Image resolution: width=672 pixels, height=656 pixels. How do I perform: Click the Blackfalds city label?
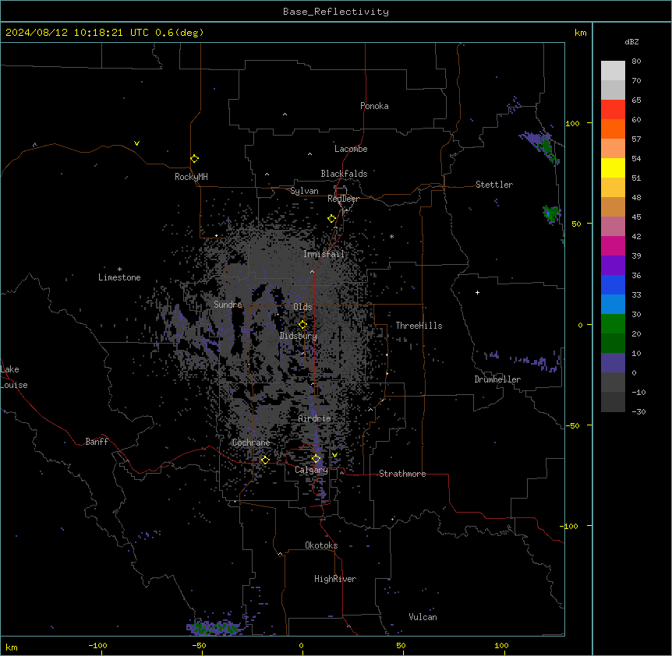[344, 174]
